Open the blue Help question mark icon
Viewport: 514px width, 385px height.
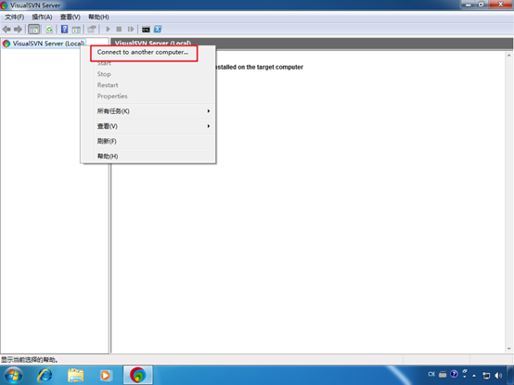[x=65, y=29]
